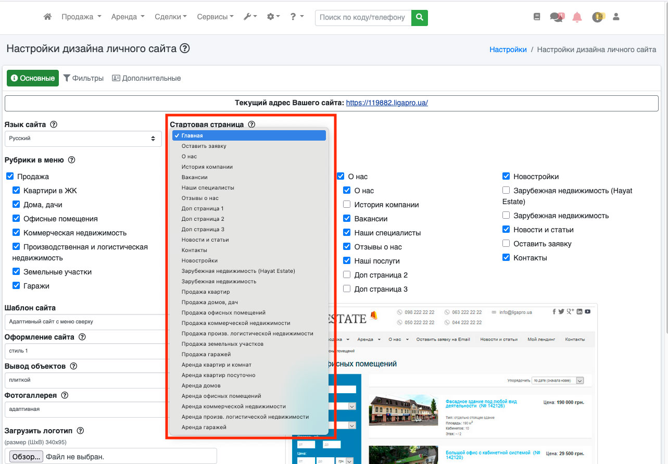Expand the Продажа navbar menu

81,17
